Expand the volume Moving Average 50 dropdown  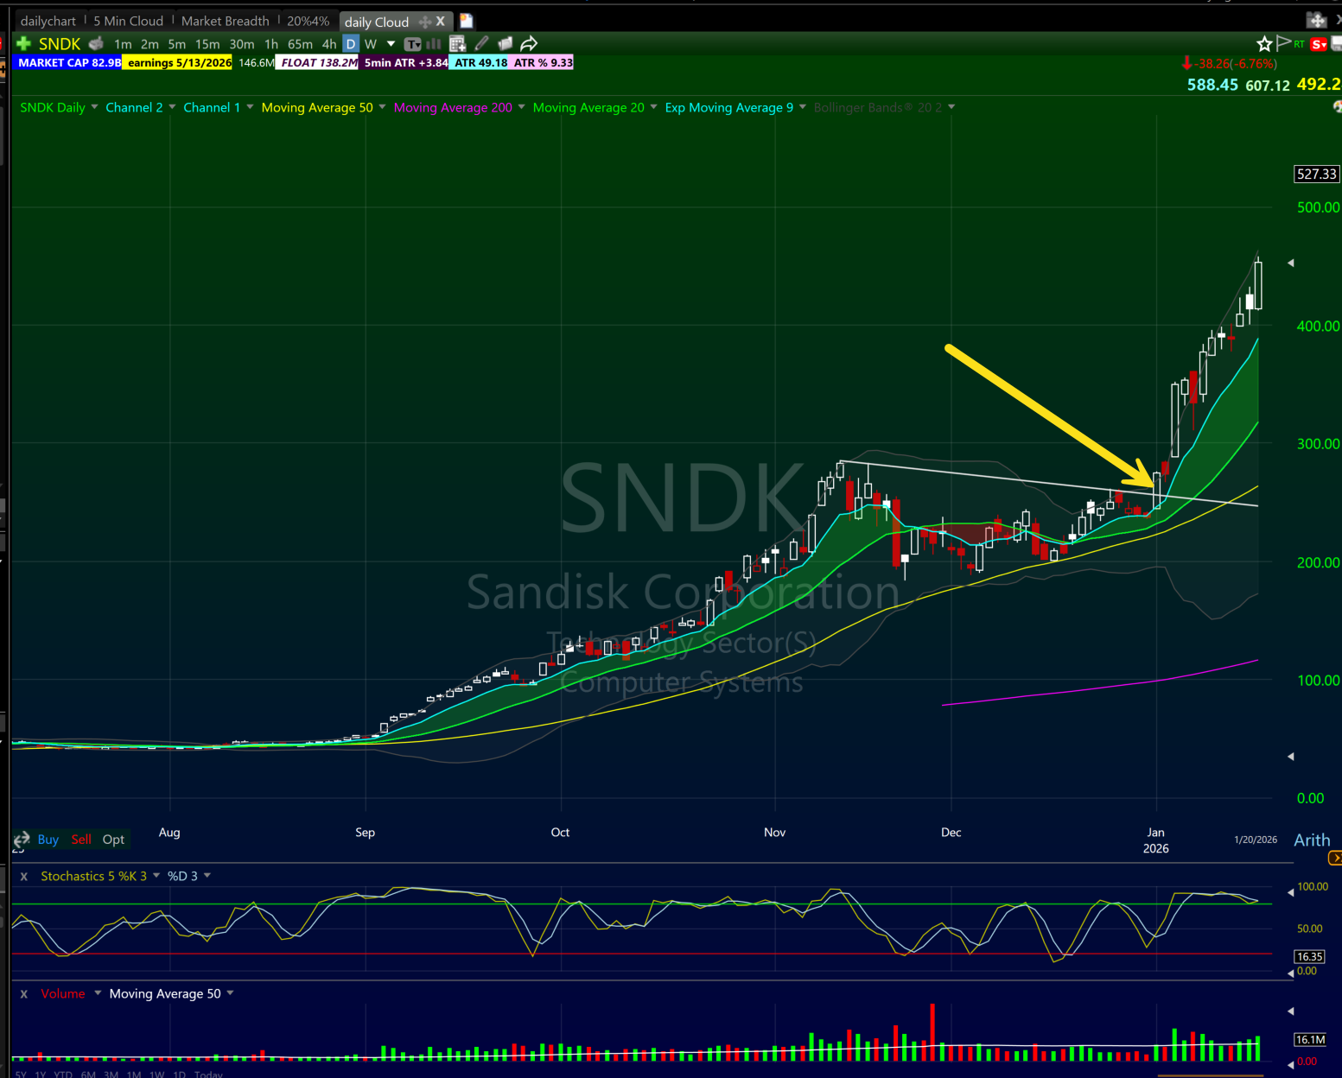(230, 993)
